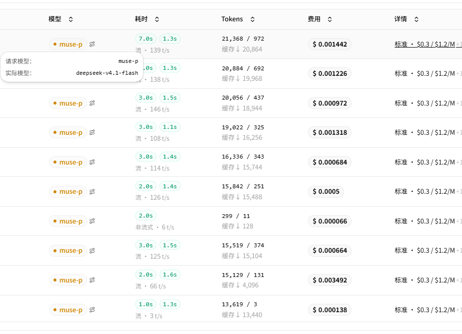Sort by 模型 column arrows
The width and height of the screenshot is (462, 334).
click(71, 19)
